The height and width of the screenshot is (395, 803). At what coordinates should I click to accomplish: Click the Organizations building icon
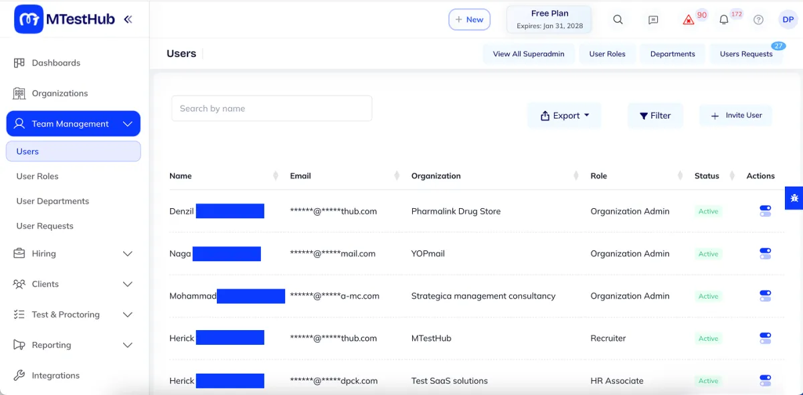(19, 93)
